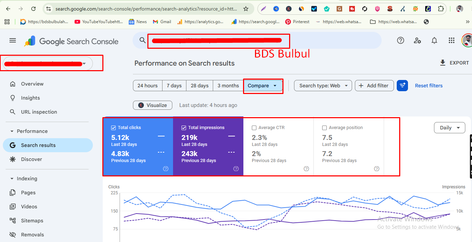Viewport: 472px width, 242px height.
Task: Select the 7 days range
Action: tap(174, 86)
